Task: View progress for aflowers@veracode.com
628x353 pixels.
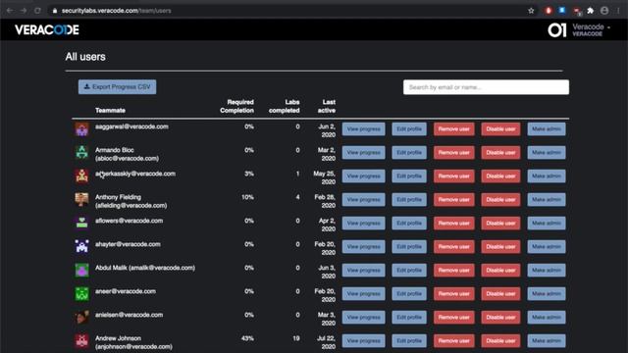Action: click(x=363, y=223)
